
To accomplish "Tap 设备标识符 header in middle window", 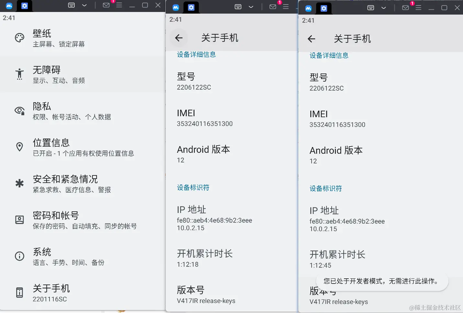I will click(x=193, y=187).
